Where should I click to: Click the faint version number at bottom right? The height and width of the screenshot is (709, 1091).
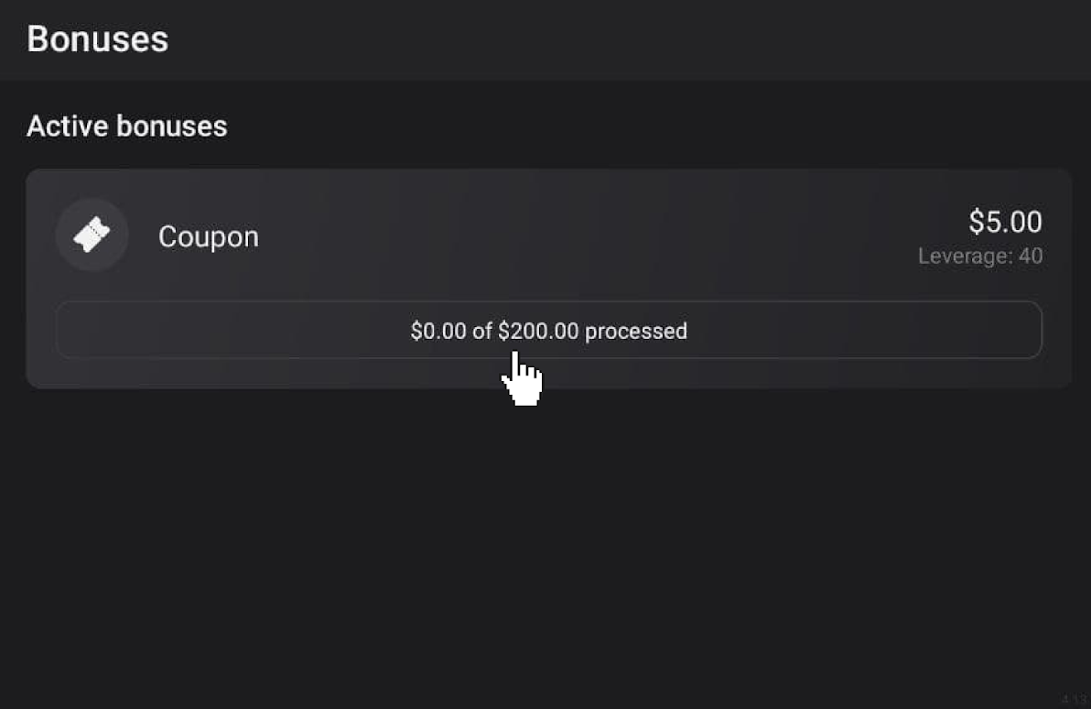click(1075, 698)
